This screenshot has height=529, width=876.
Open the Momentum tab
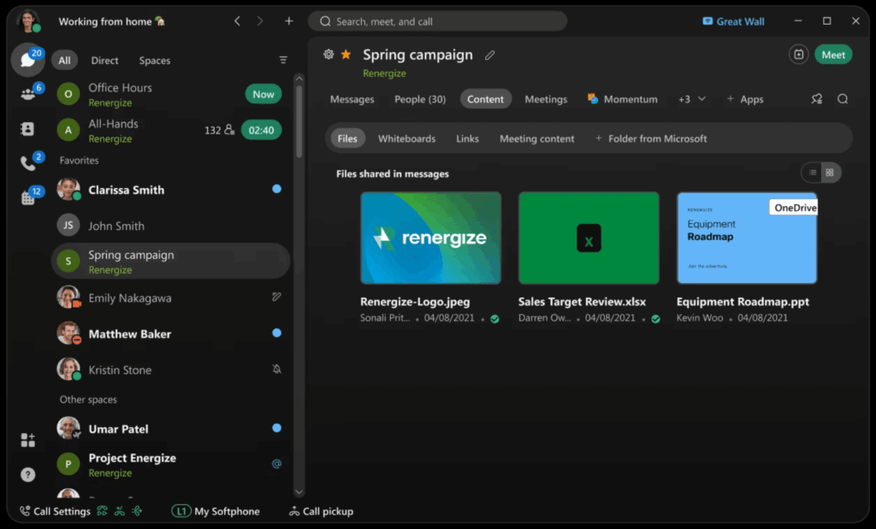coord(623,99)
